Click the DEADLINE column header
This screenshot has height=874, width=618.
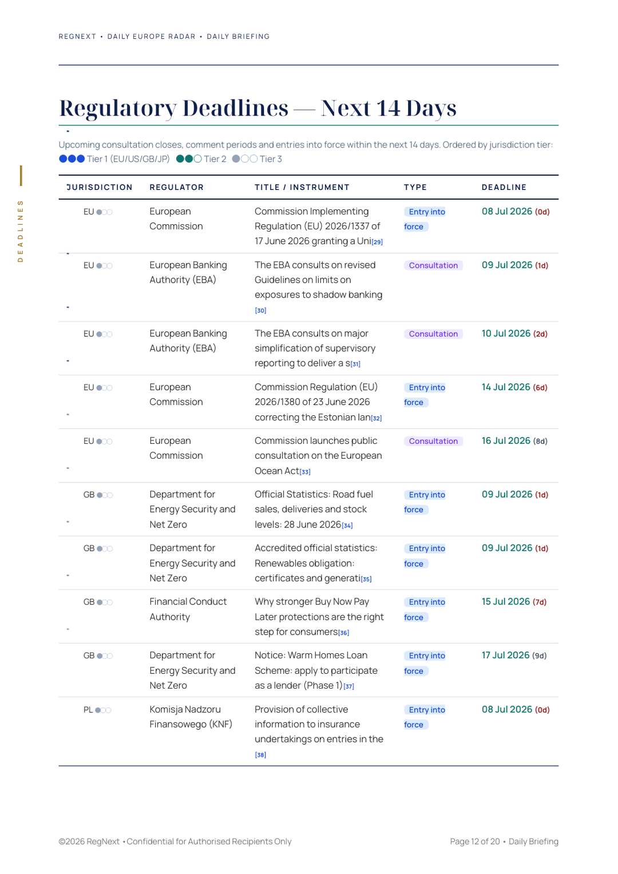click(x=504, y=187)
